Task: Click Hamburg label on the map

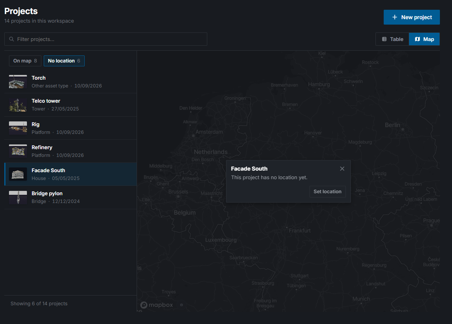Action: point(319,84)
